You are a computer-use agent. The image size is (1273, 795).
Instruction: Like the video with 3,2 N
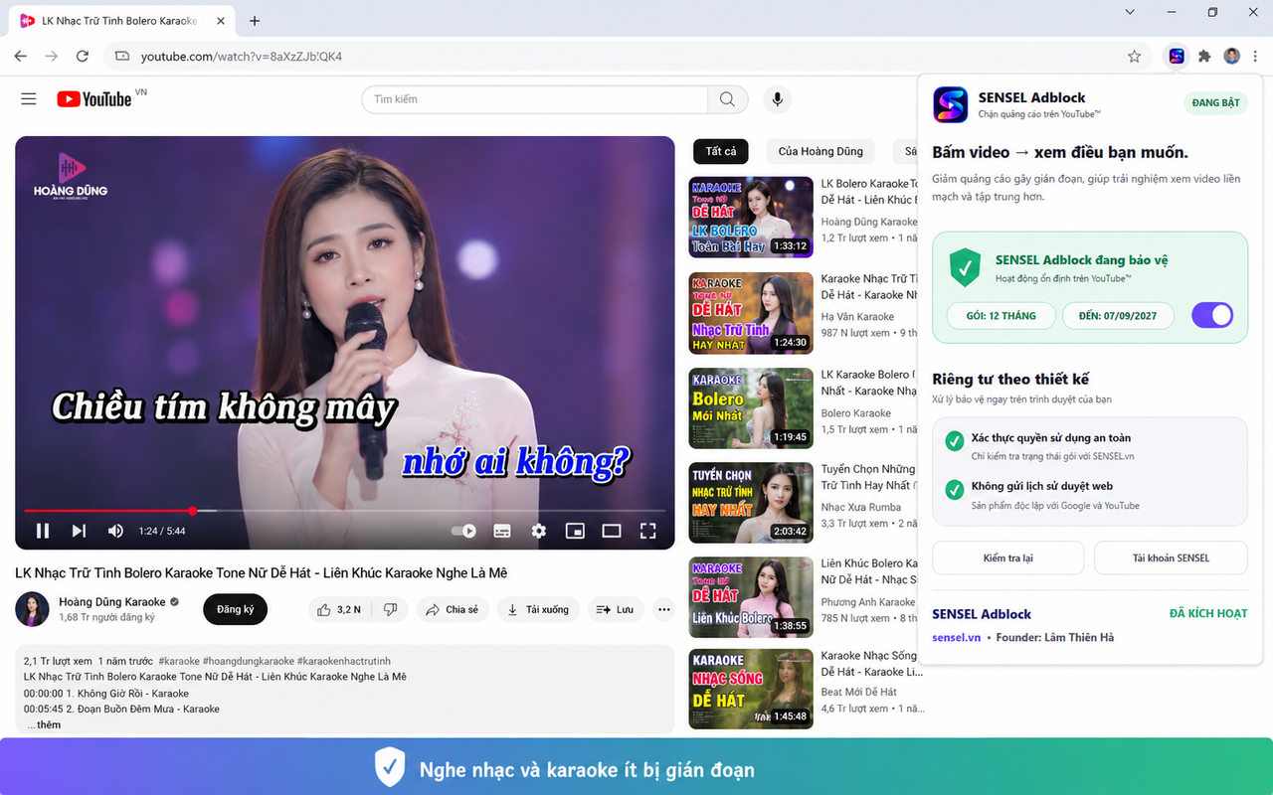coord(338,609)
